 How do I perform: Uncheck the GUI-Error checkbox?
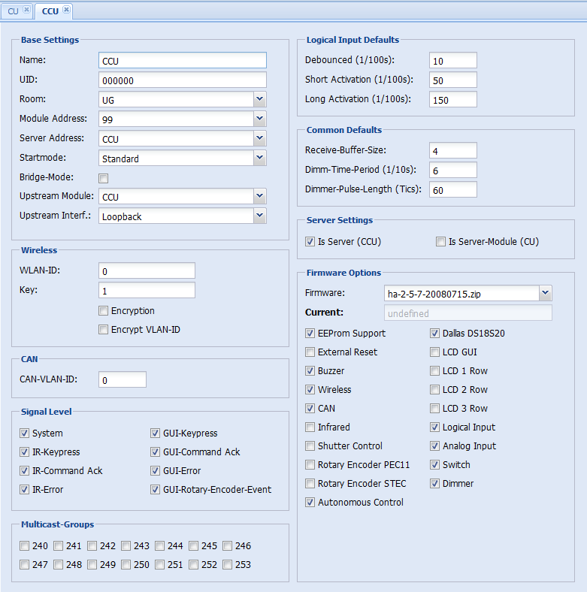156,471
